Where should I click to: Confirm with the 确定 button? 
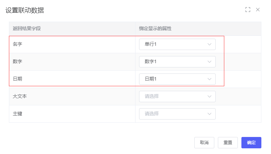click(x=251, y=143)
